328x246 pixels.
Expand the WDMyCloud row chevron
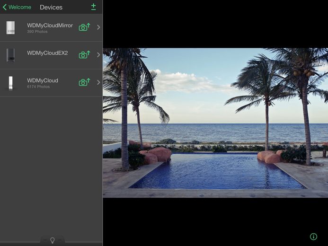98,82
